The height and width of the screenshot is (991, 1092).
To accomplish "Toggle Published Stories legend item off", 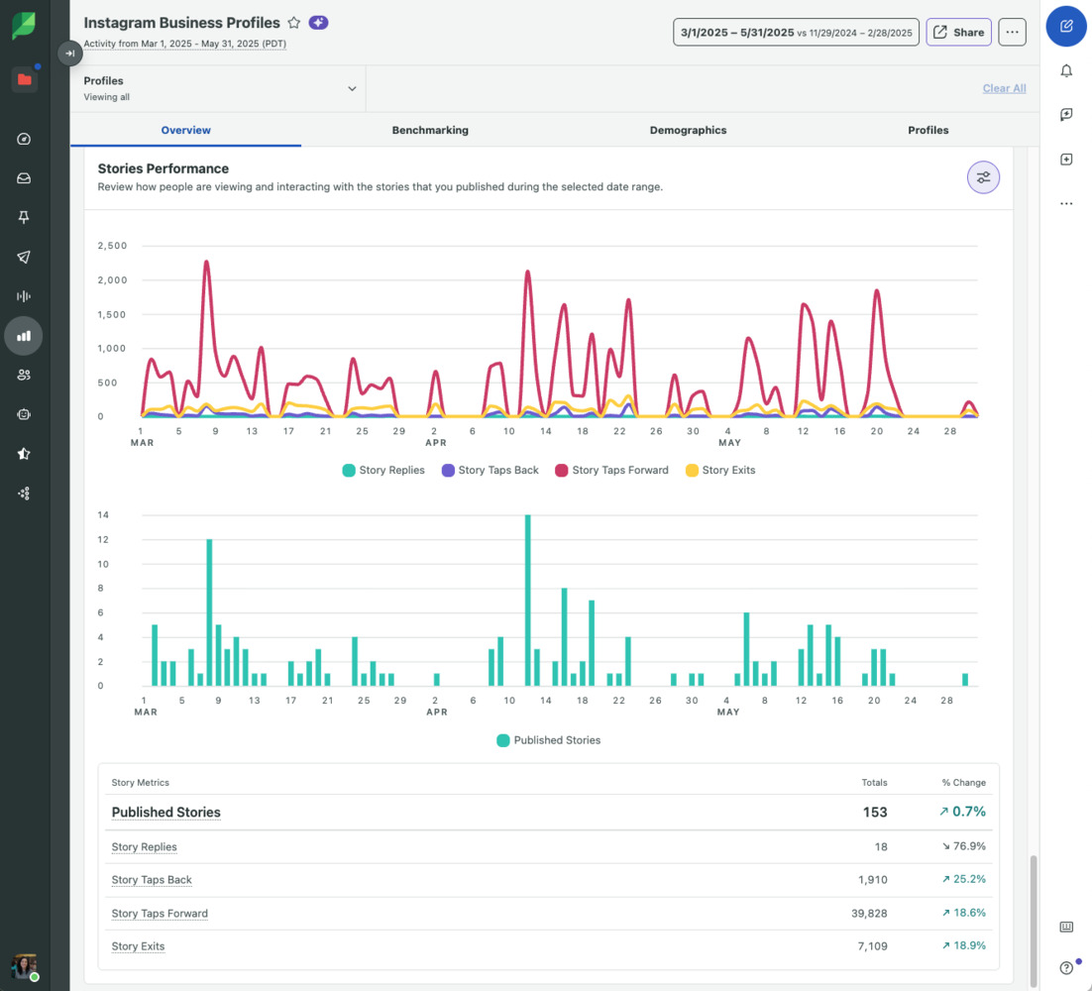I will pos(548,739).
